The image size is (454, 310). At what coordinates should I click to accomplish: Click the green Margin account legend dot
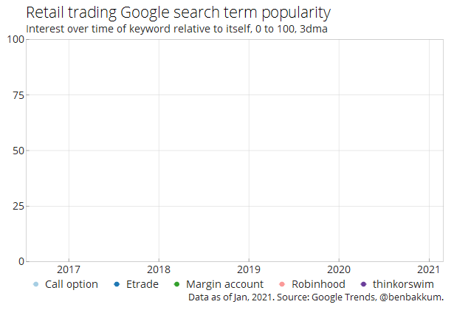pos(176,284)
